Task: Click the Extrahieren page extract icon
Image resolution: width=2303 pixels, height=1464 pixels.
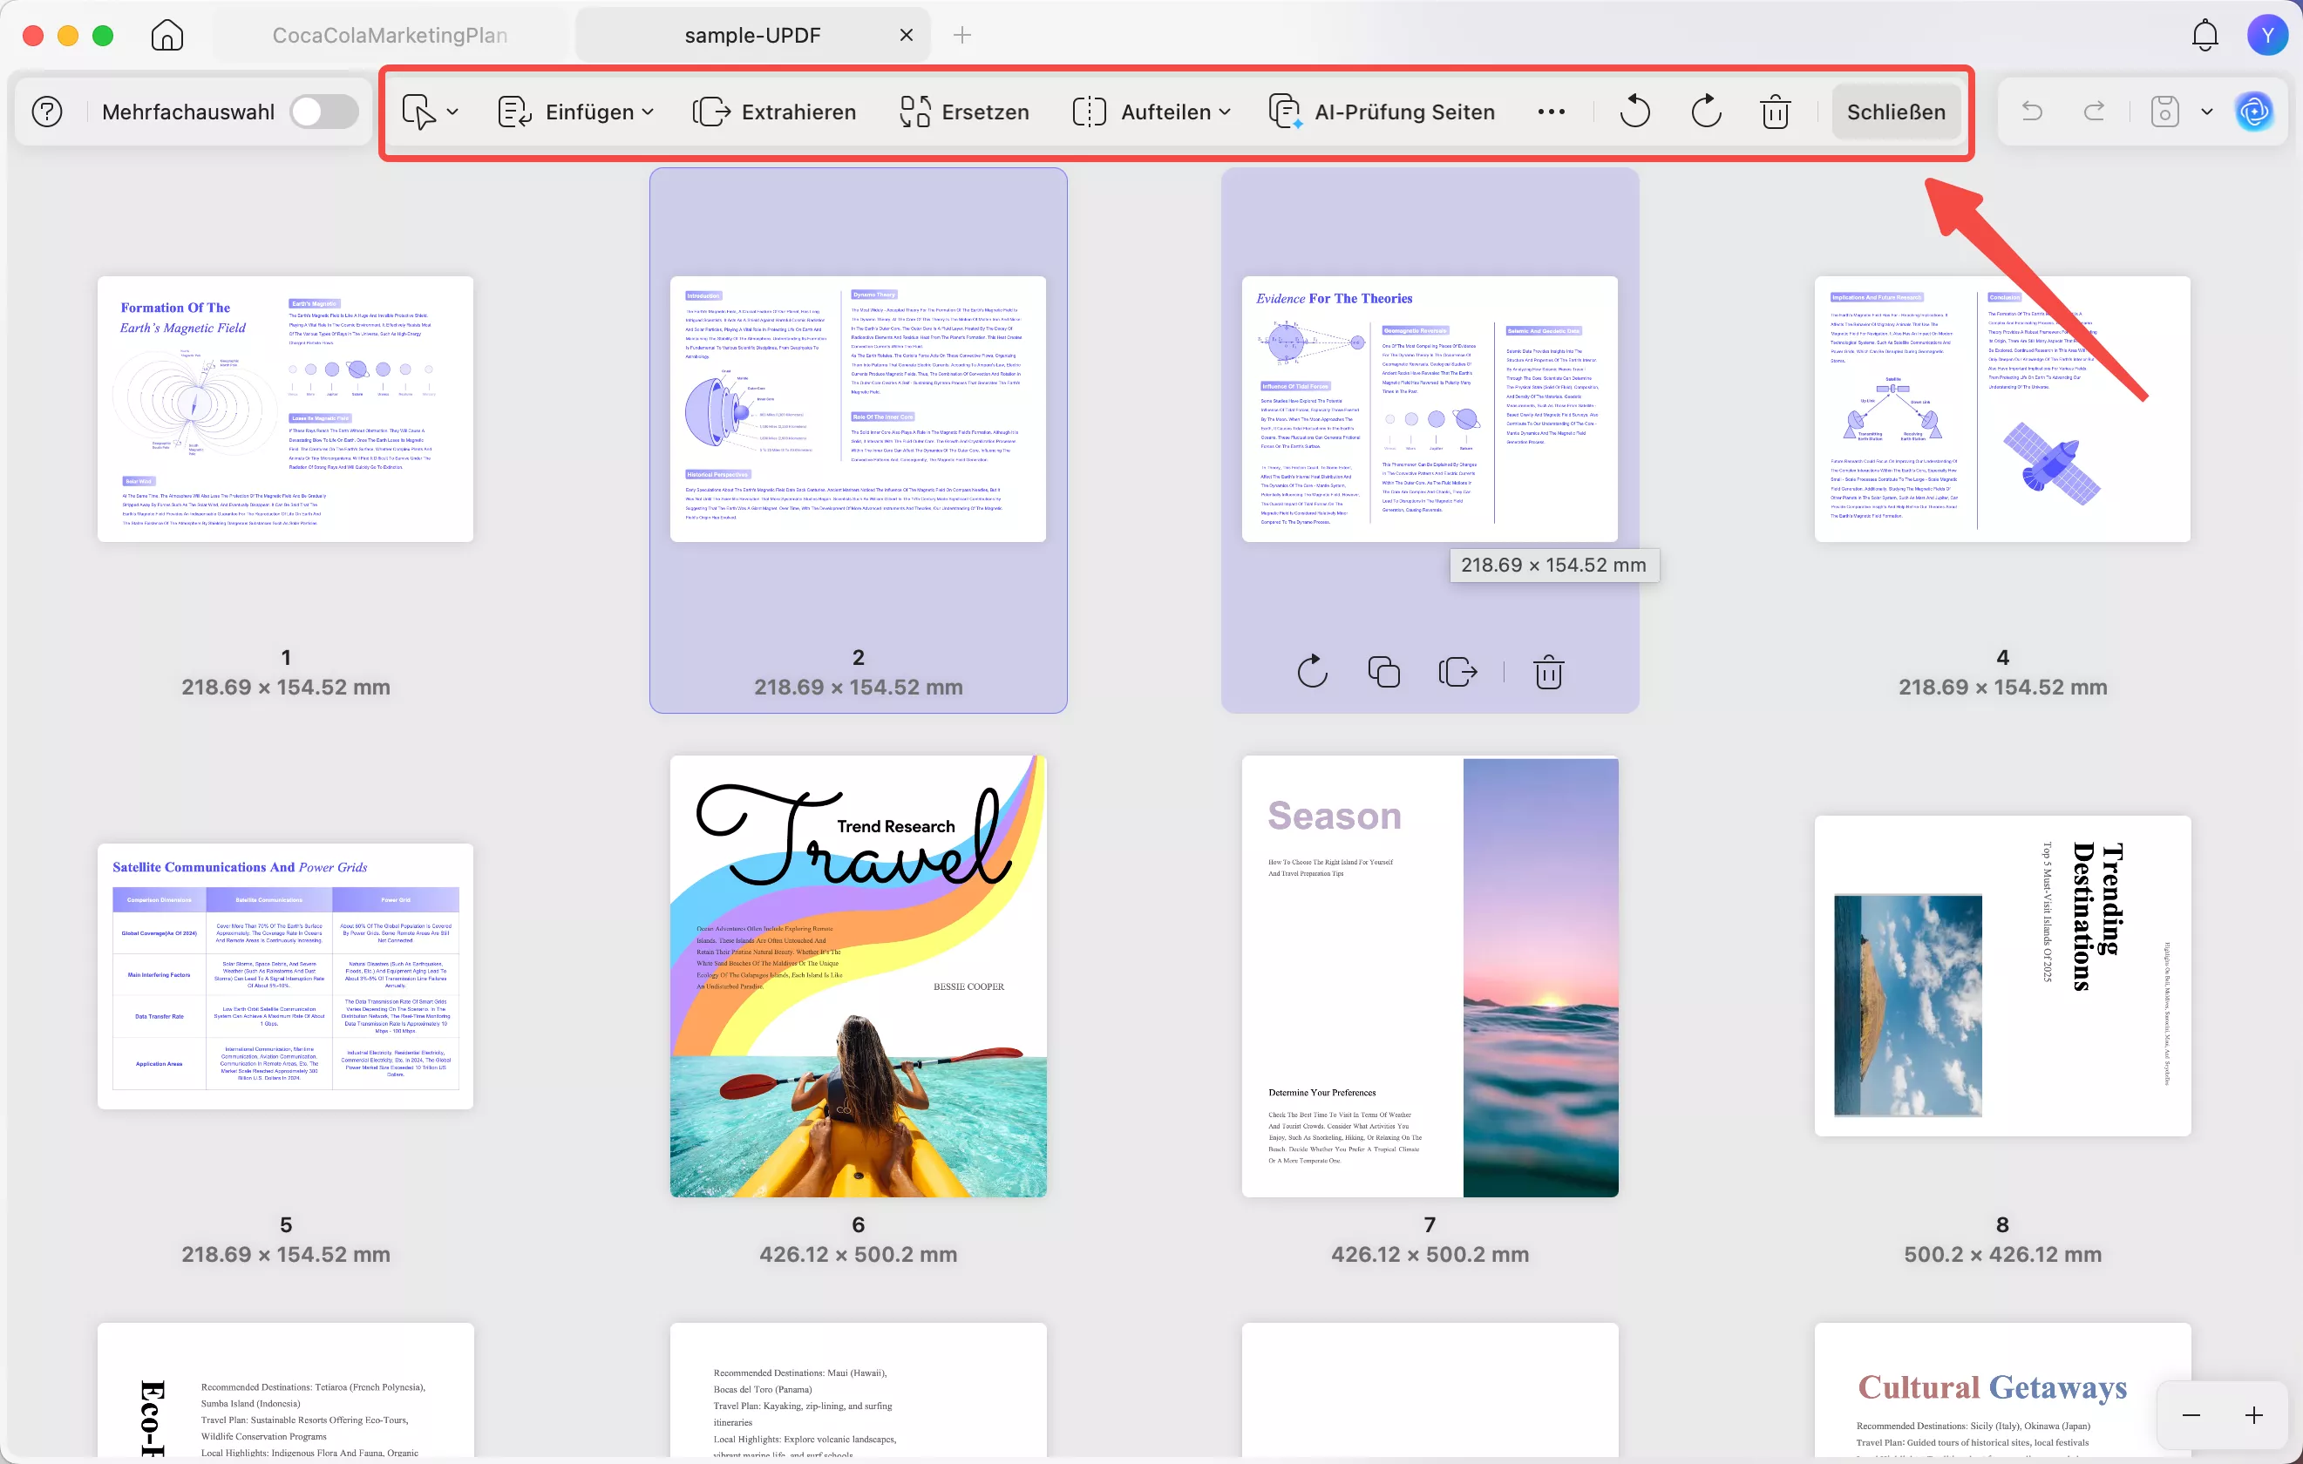Action: pos(712,112)
